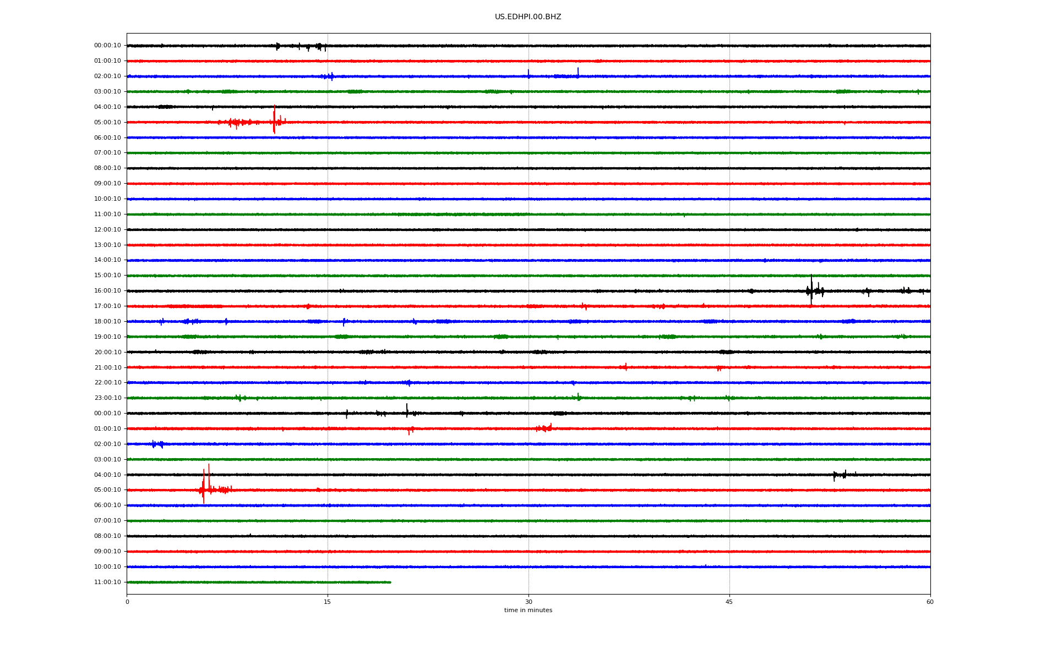Click the end of the truncated green trace

(x=390, y=582)
